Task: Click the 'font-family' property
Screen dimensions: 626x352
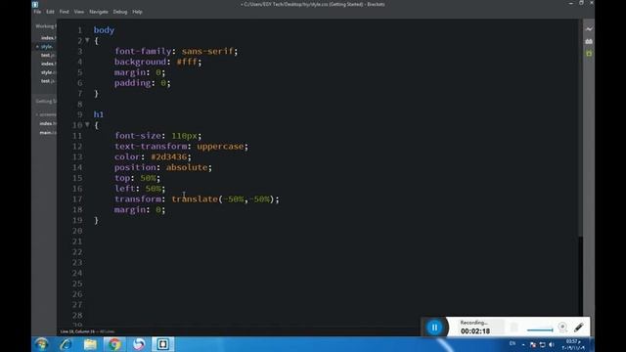Action: (143, 51)
